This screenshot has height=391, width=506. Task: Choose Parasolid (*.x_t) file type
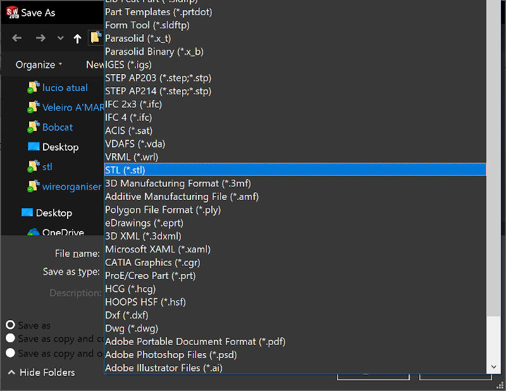point(295,39)
